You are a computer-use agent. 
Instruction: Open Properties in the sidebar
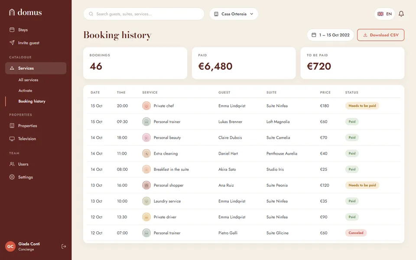[36, 126]
